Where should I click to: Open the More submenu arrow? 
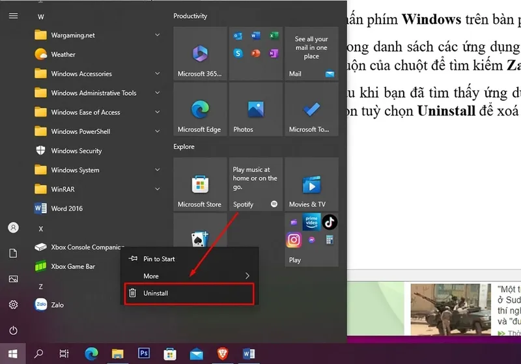247,276
